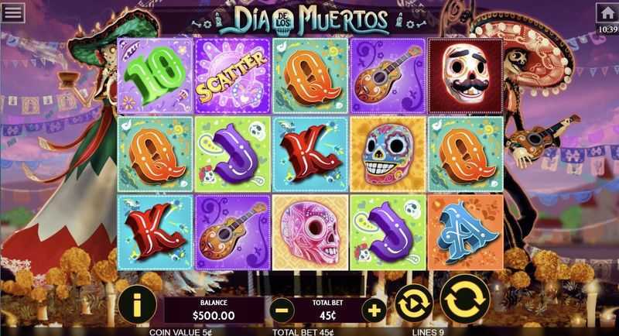Viewport: 619px width, 336px height.
Task: Select the green 10 symbol
Action: 156,76
